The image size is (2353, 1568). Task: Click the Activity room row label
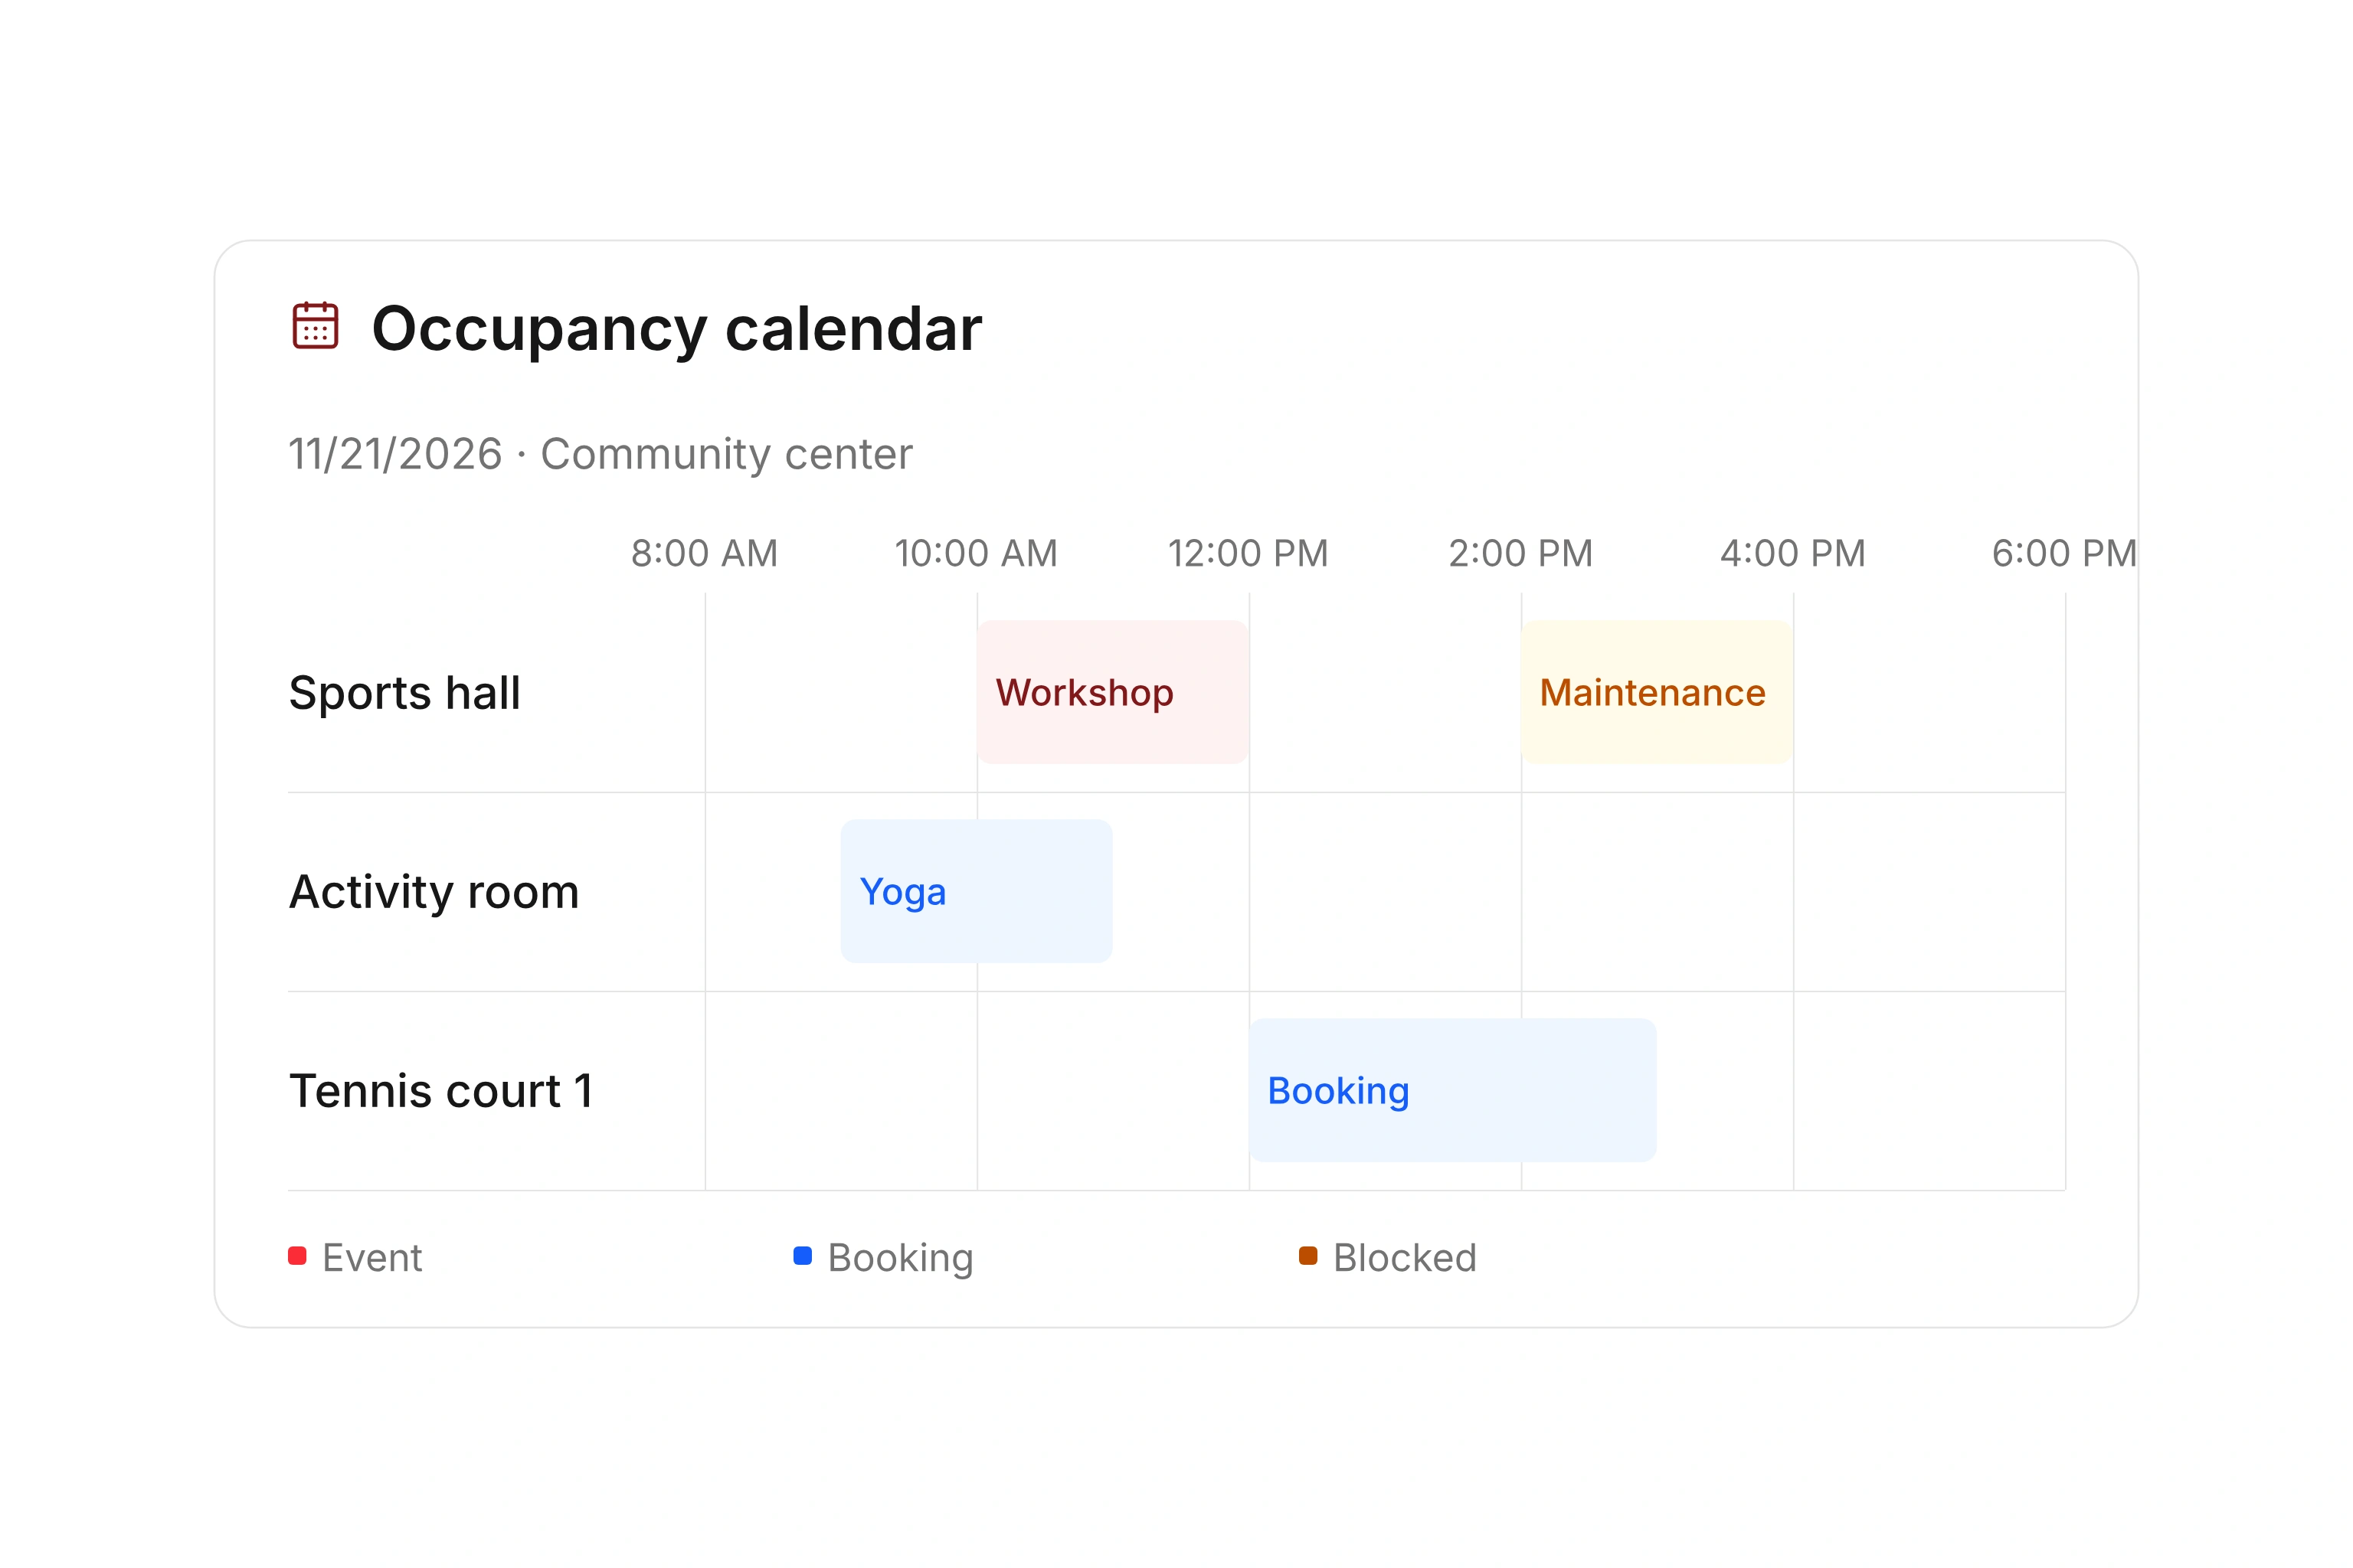(434, 892)
